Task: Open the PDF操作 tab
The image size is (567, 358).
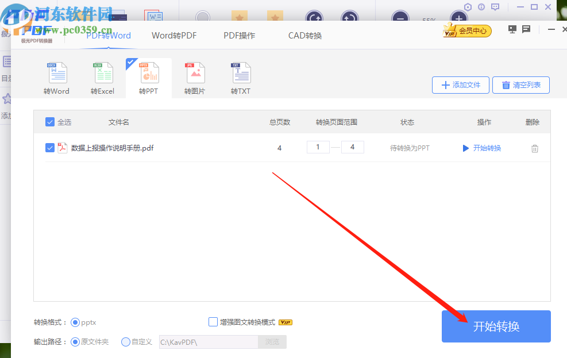Action: coord(239,35)
